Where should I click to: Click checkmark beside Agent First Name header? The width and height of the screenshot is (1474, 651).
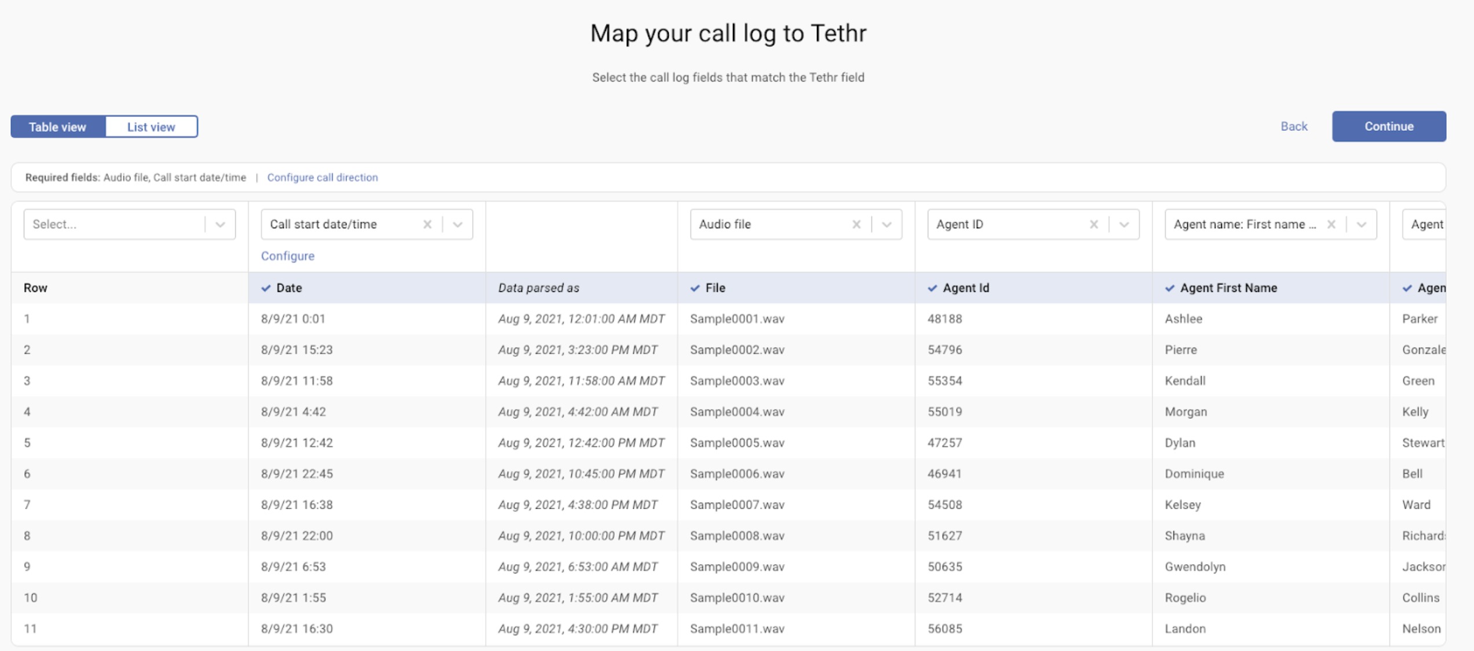click(x=1169, y=288)
